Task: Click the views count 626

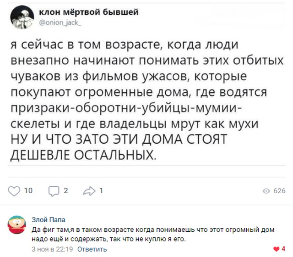Action: point(279,191)
